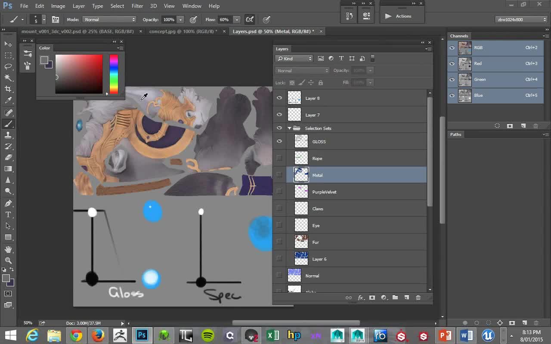Load channel as selection icon

[x=497, y=126]
